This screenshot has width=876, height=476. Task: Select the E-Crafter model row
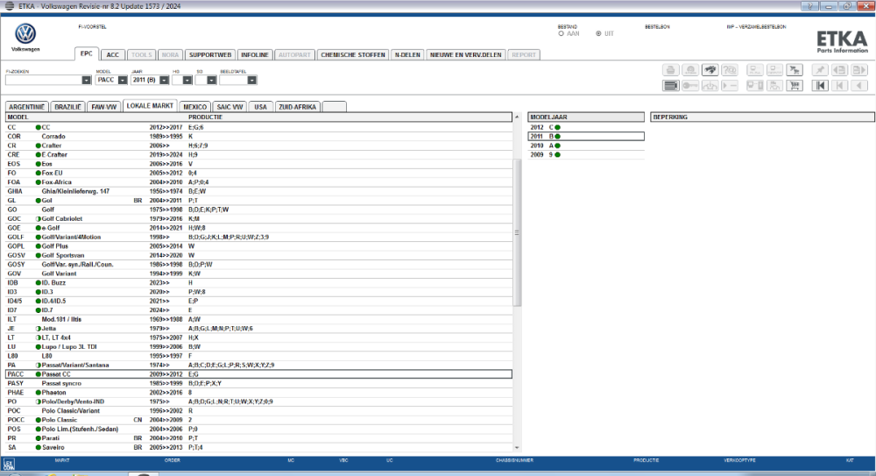coord(258,154)
